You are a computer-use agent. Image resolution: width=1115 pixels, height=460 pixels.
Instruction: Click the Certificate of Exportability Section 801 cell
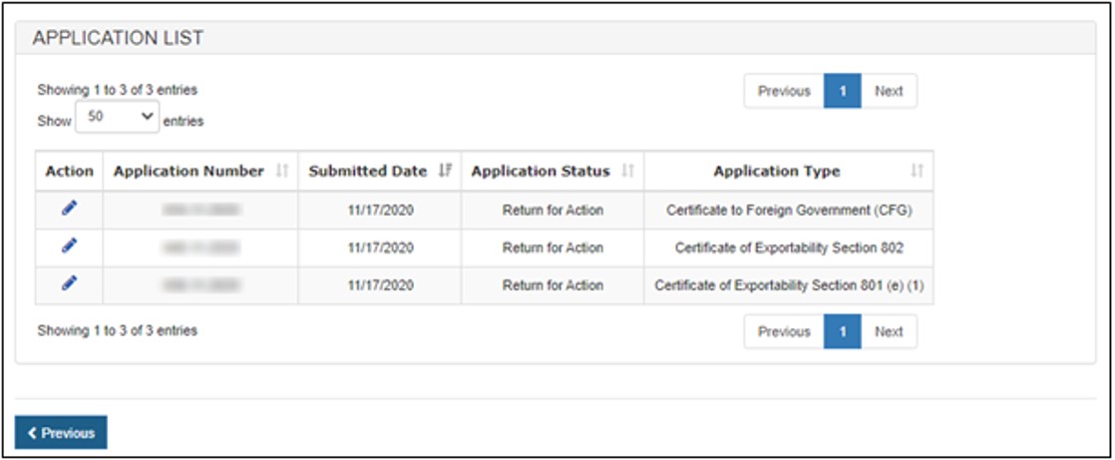tap(789, 285)
